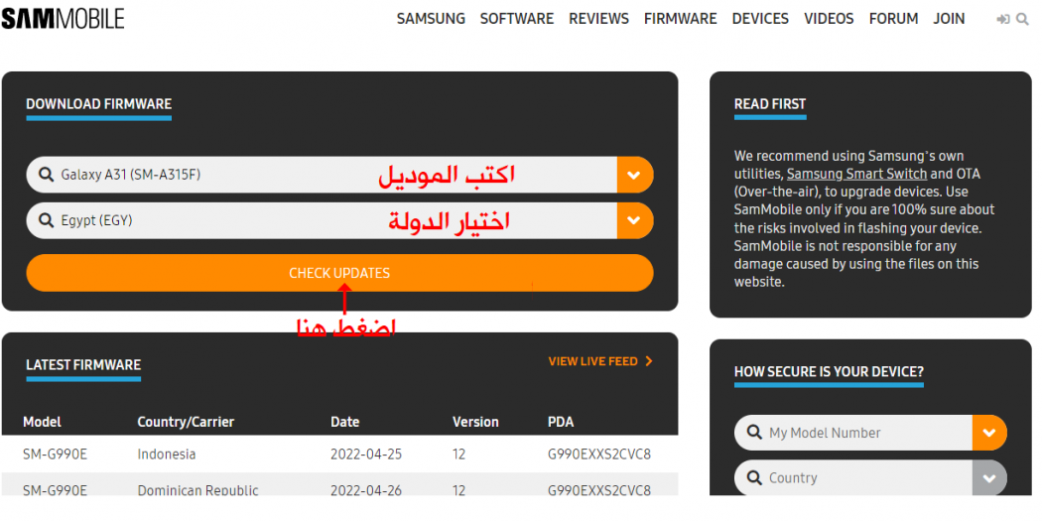Click magnifier icon in My Model Number field
The image size is (1042, 521).
tap(754, 433)
